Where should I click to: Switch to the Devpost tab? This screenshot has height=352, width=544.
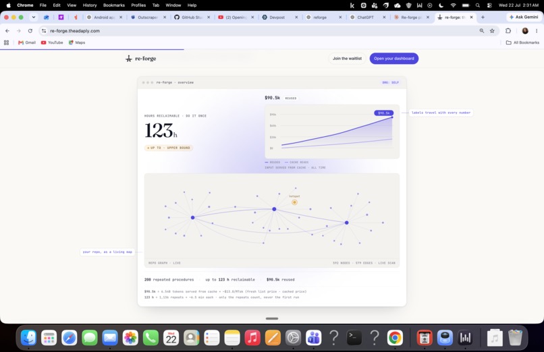(x=279, y=17)
